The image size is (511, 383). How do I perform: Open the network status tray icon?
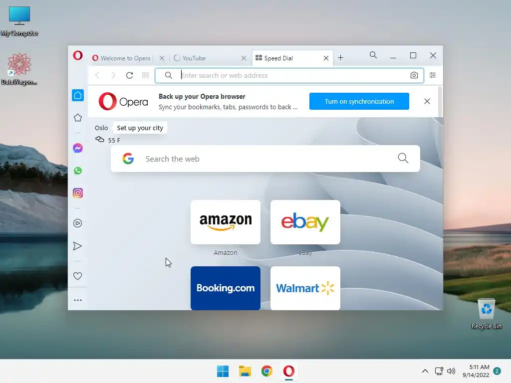(x=439, y=371)
